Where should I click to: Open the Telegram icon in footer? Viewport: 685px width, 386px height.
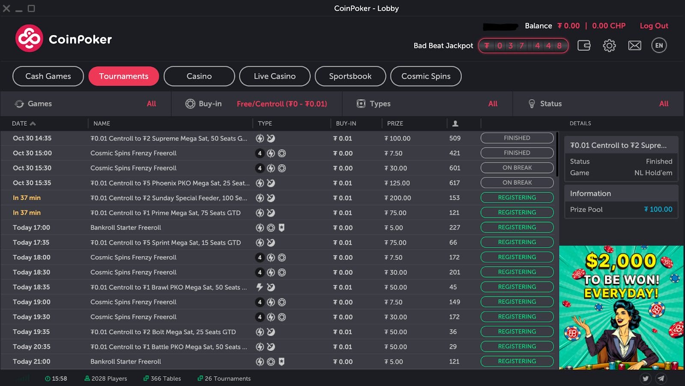(x=661, y=378)
